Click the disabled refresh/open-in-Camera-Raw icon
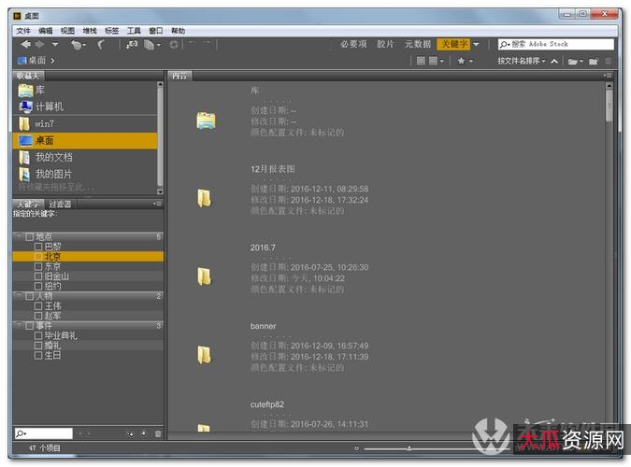This screenshot has height=467, width=631. point(174,45)
